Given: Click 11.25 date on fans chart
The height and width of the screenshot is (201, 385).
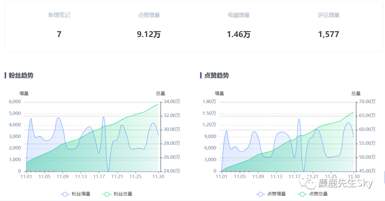Looking at the screenshot, I should click(x=135, y=176).
